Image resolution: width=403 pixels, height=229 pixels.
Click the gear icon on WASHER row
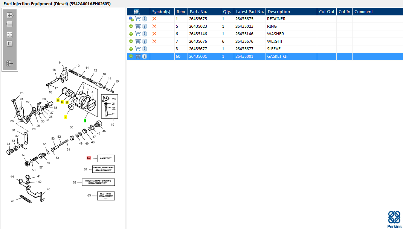tap(131, 34)
